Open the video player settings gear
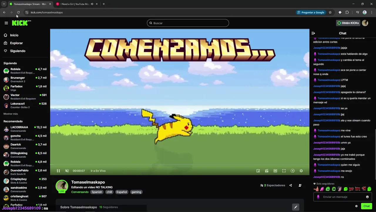 point(301,171)
